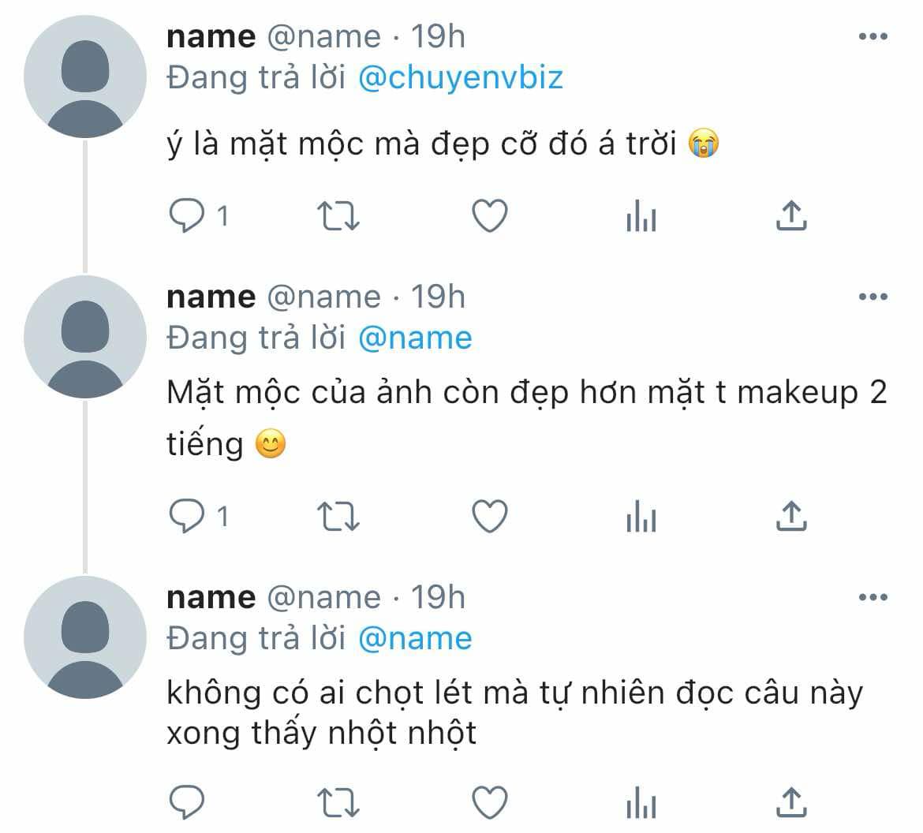The width and height of the screenshot is (923, 833).
Task: Retweet the 'makeup 2 tiếng' tweet
Action: [x=338, y=516]
